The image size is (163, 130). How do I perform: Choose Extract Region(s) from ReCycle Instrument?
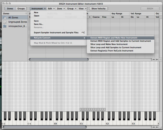click(120, 51)
